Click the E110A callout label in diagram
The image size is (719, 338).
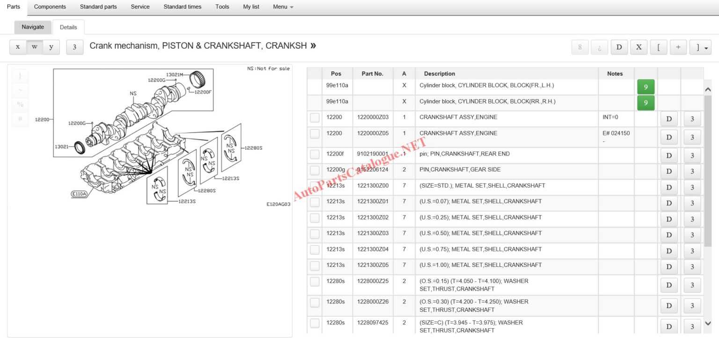tap(79, 193)
